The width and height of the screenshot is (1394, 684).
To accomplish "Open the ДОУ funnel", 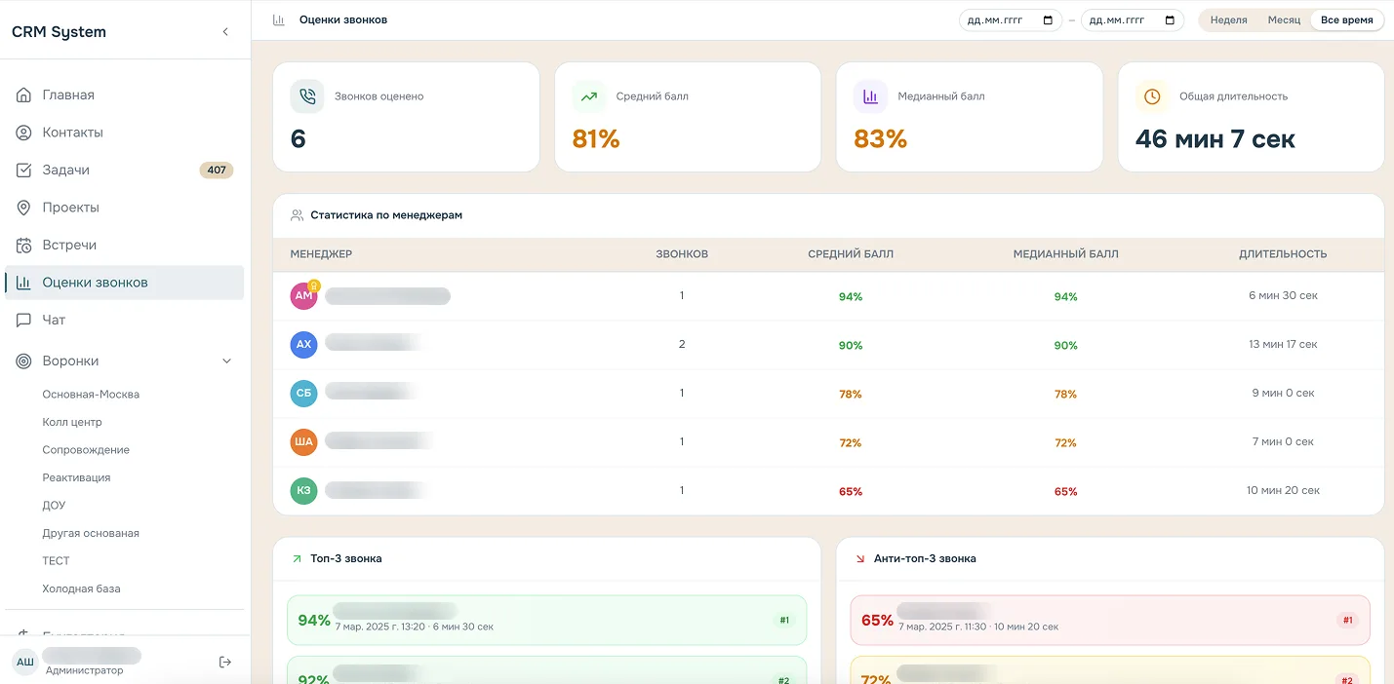I will point(55,506).
